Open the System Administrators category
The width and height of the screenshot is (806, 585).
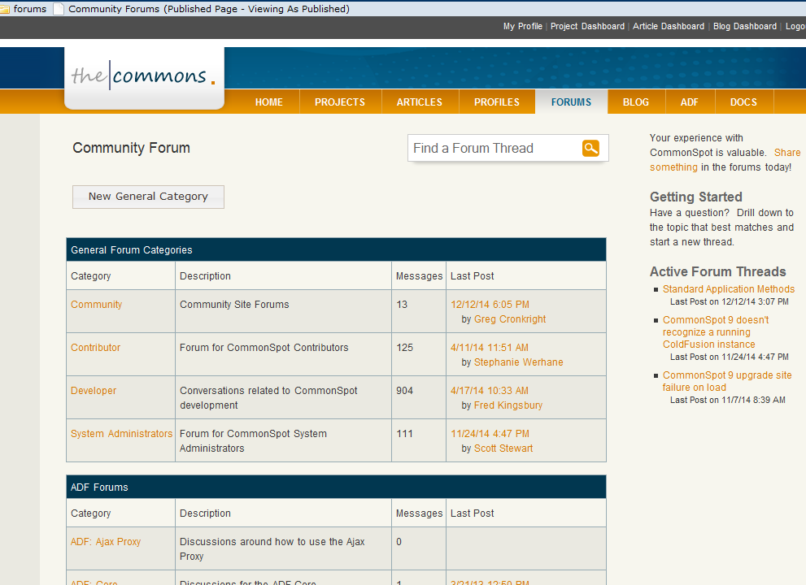click(121, 434)
